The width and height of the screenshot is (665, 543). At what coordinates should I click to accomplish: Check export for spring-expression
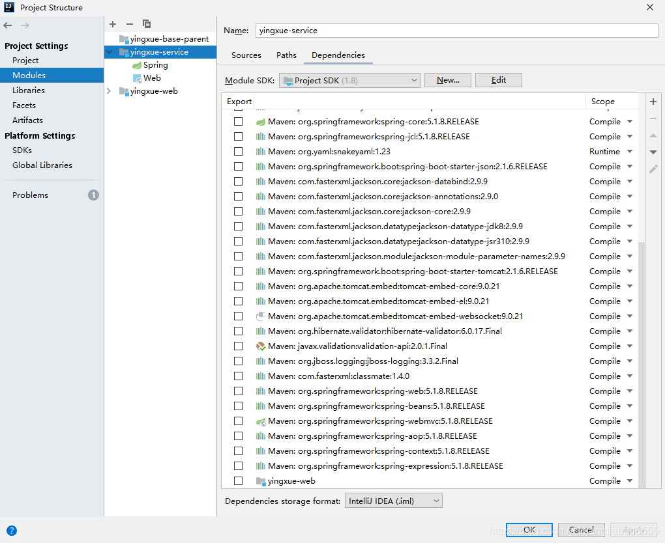click(239, 466)
